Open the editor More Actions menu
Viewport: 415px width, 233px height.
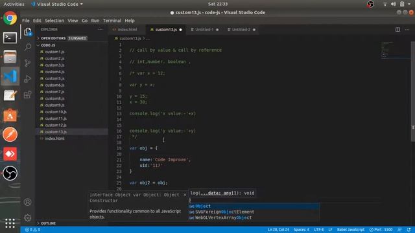[407, 30]
